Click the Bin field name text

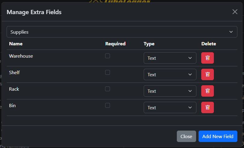coord(12,106)
